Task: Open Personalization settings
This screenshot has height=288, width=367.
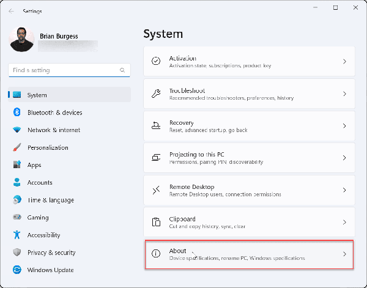Action: 48,147
